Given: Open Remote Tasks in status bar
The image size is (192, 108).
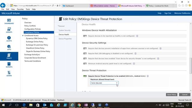Looking at the screenshot, I should tap(185, 100).
